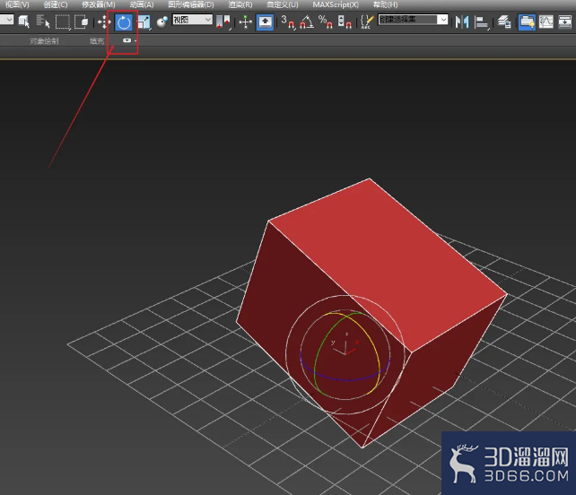The image size is (576, 495).
Task: Select the Select Object tool
Action: click(24, 22)
